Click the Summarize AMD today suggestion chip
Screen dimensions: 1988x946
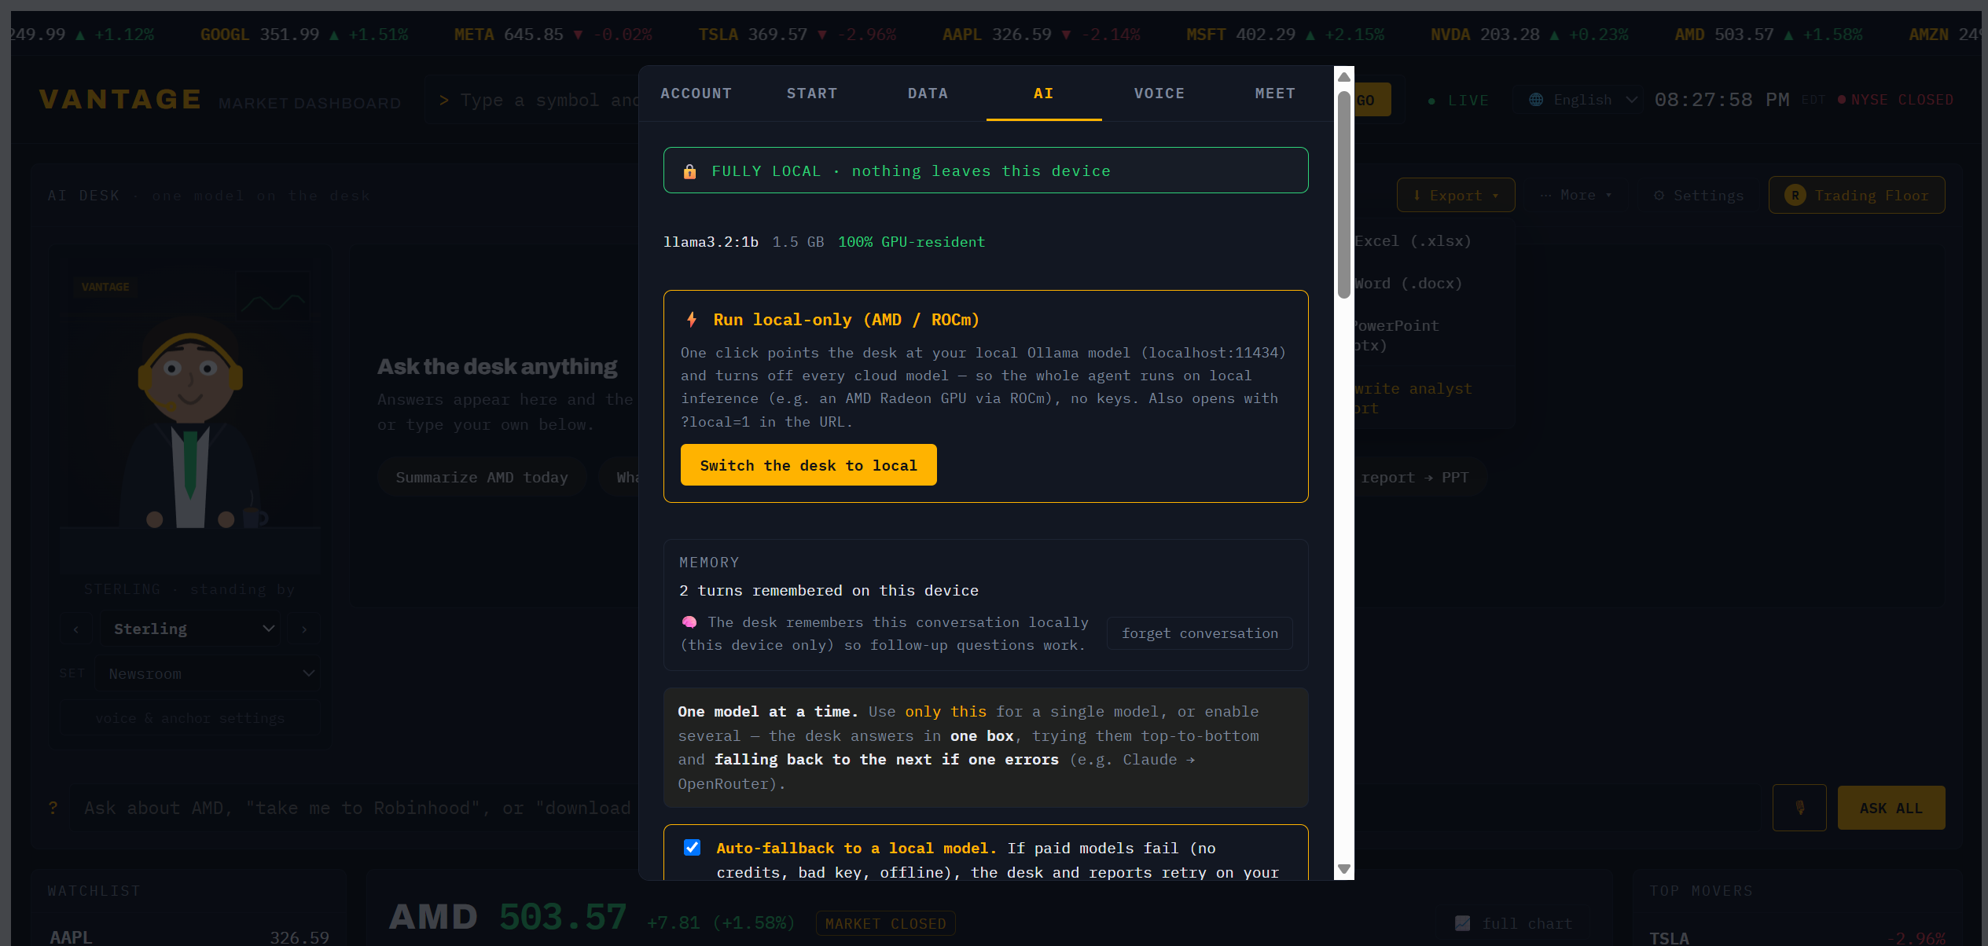tap(482, 478)
